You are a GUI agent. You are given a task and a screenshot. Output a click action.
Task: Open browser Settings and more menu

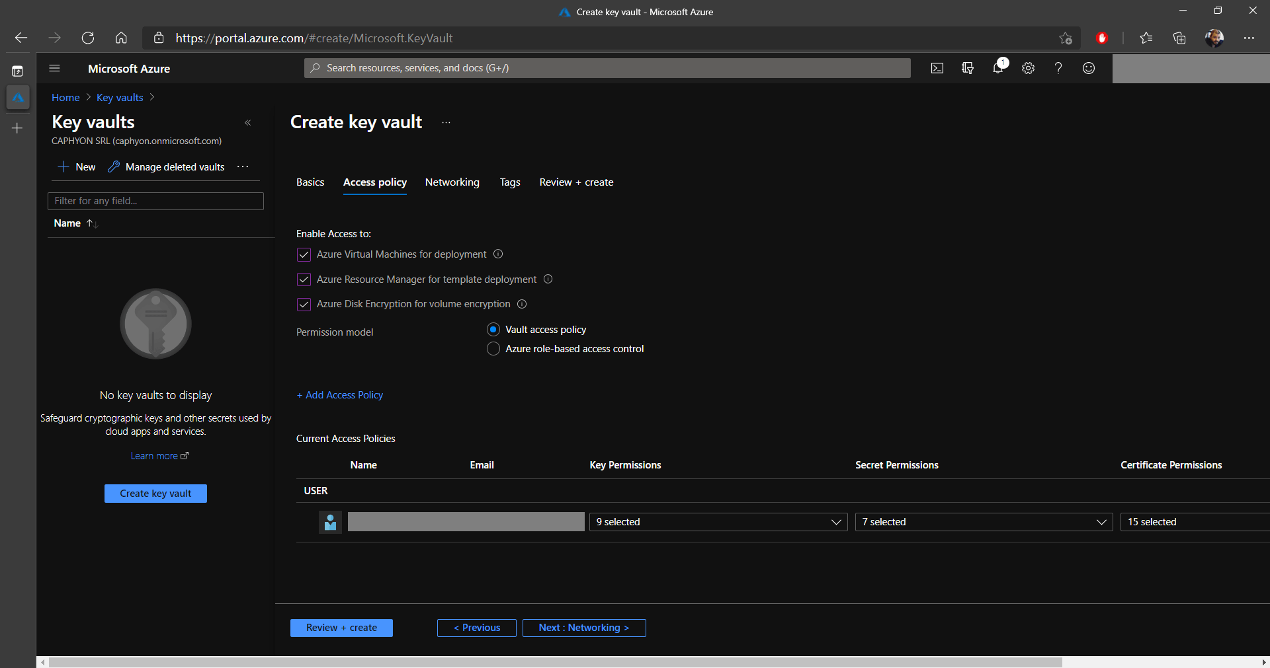pos(1249,38)
